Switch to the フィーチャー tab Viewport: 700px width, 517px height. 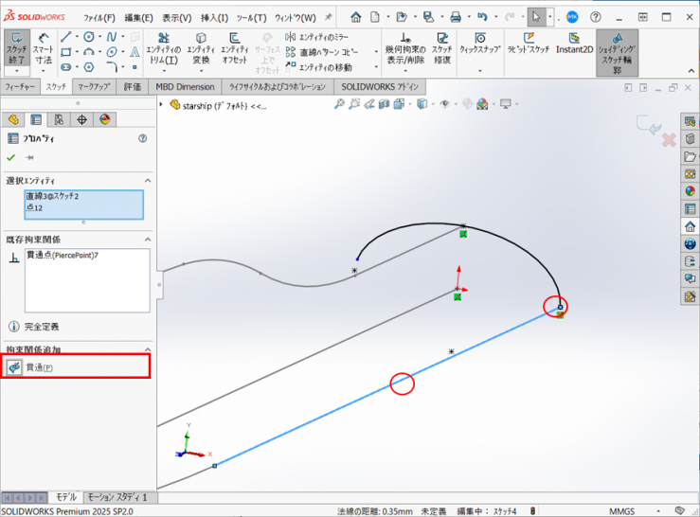tap(20, 87)
